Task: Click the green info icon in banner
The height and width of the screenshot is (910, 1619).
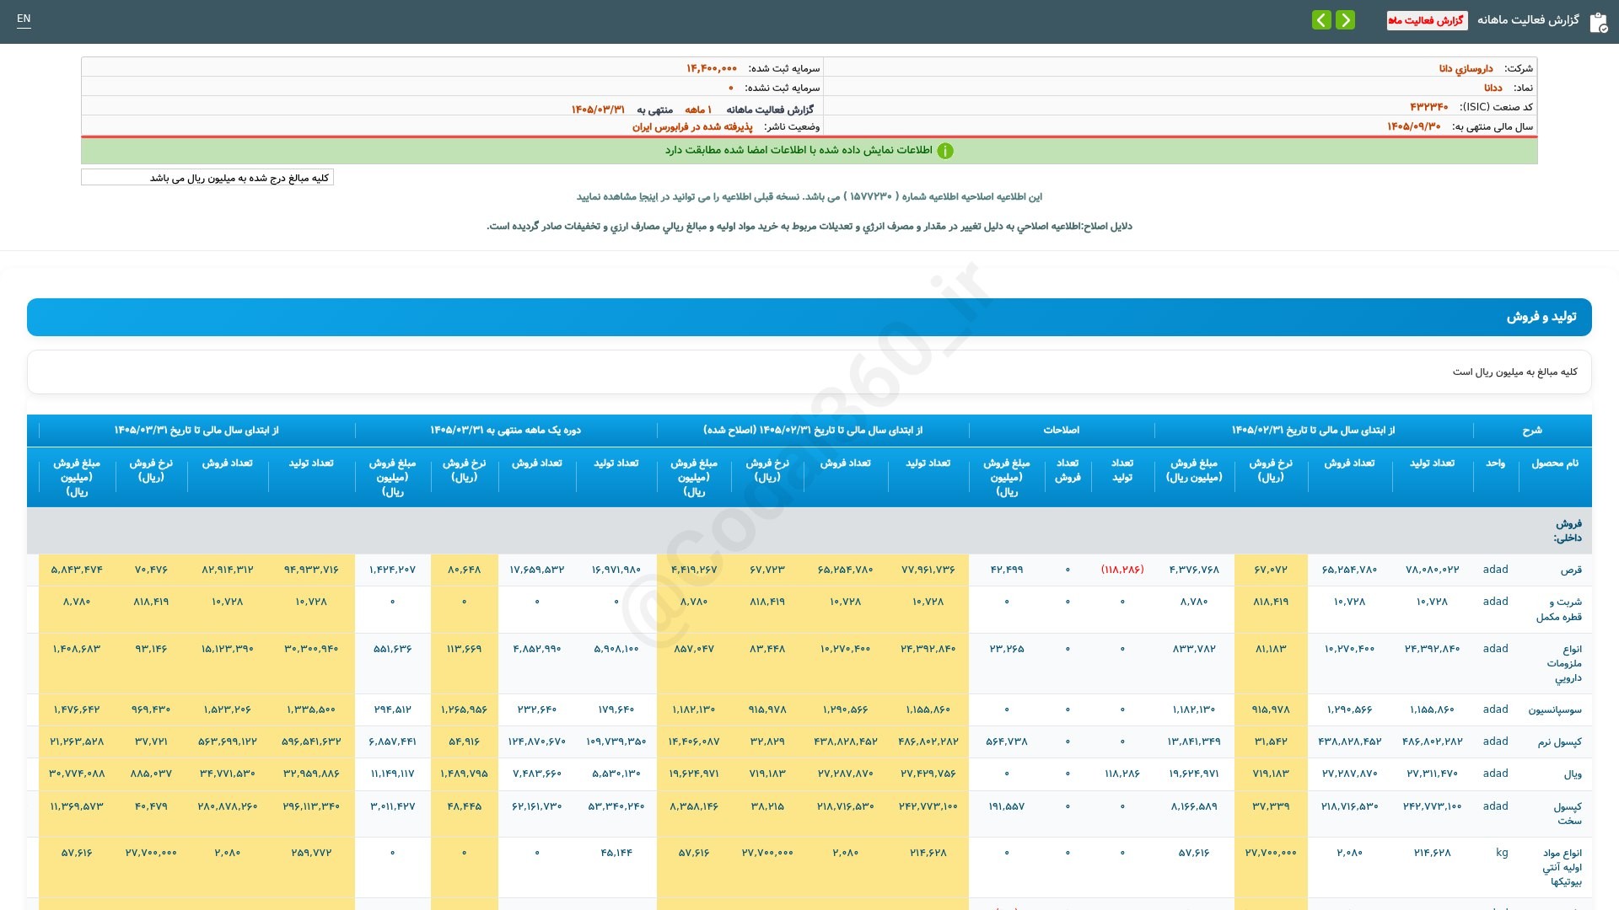Action: point(945,151)
